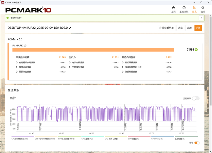Select GPU 内存时钟频率 (MHz) legend swatch
Viewport: 212px width, 153px height.
[46, 137]
